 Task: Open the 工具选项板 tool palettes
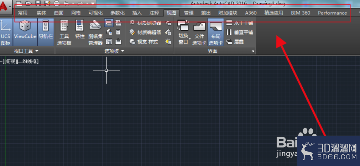click(64, 32)
